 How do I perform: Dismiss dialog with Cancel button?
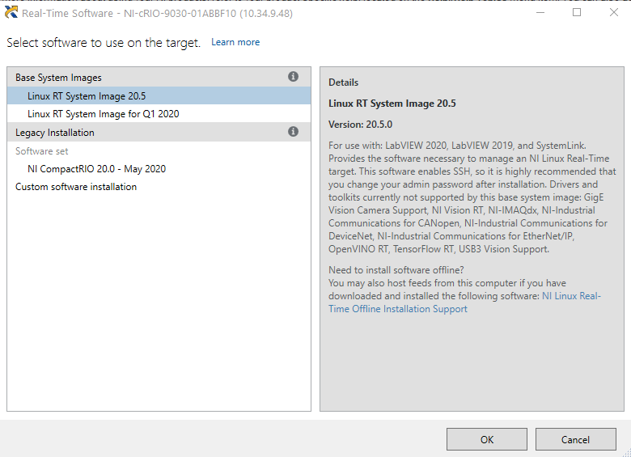(x=575, y=439)
